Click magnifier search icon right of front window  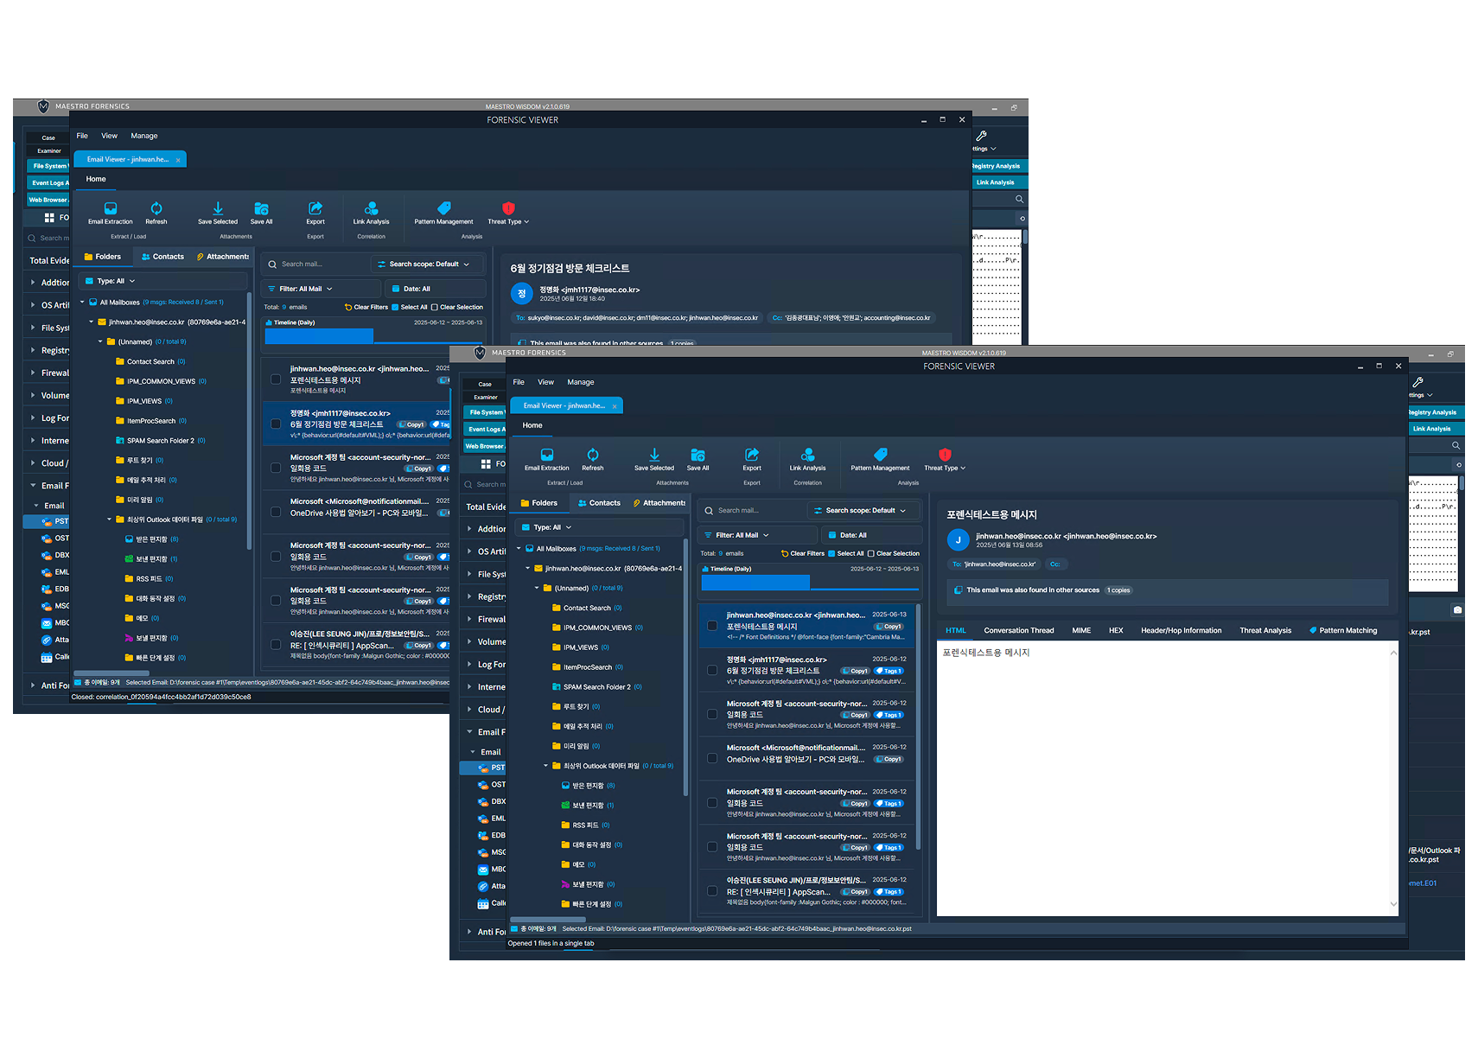click(x=1456, y=446)
